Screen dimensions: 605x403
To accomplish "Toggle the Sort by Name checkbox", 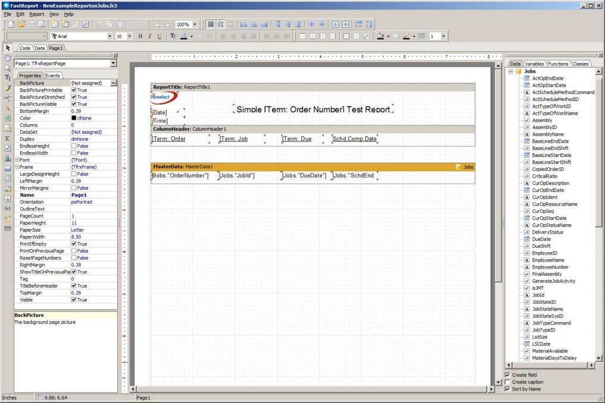I will [x=507, y=389].
